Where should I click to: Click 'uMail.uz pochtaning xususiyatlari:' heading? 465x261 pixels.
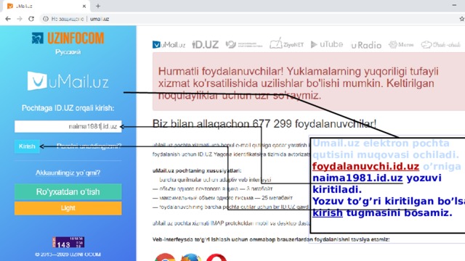pyautogui.click(x=197, y=171)
